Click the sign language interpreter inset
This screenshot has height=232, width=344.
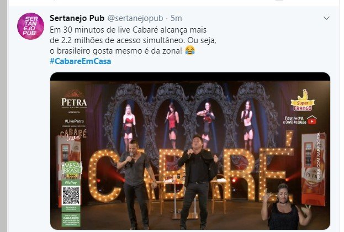click(286, 206)
